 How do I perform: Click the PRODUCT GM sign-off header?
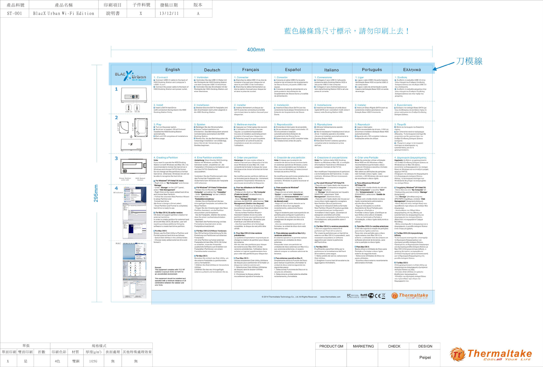click(x=331, y=346)
